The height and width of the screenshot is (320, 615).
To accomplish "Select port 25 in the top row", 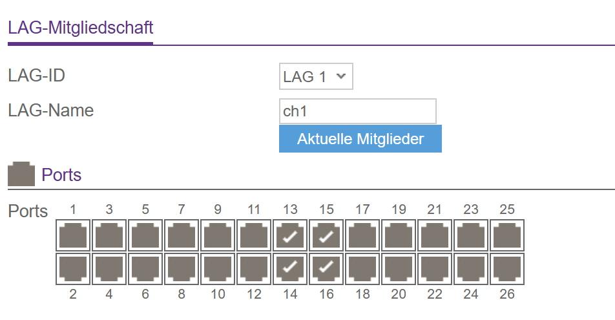I will (x=507, y=236).
